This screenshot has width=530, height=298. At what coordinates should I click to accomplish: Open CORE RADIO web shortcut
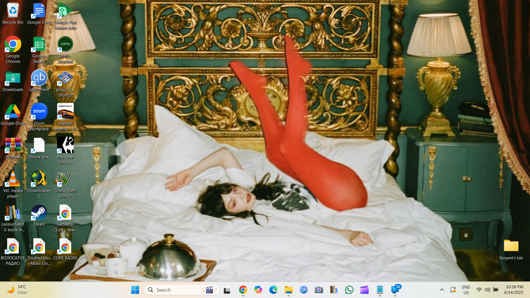[65, 250]
